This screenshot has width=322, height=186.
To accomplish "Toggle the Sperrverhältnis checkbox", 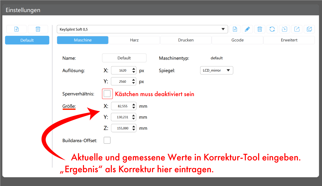I will click(107, 94).
